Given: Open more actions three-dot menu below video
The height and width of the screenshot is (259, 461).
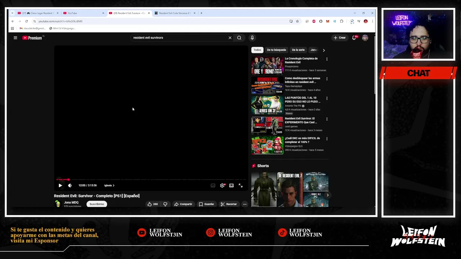Looking at the screenshot, I should pyautogui.click(x=245, y=204).
